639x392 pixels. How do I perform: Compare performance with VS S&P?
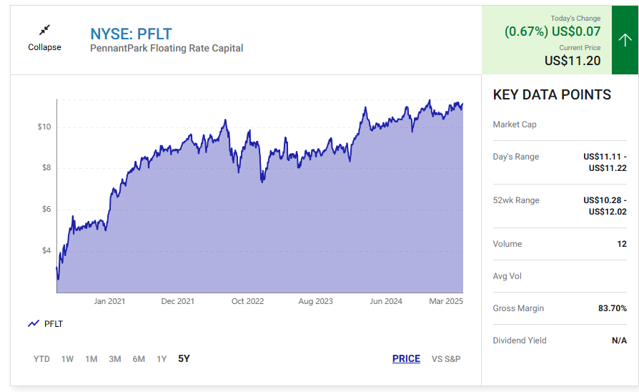click(446, 359)
